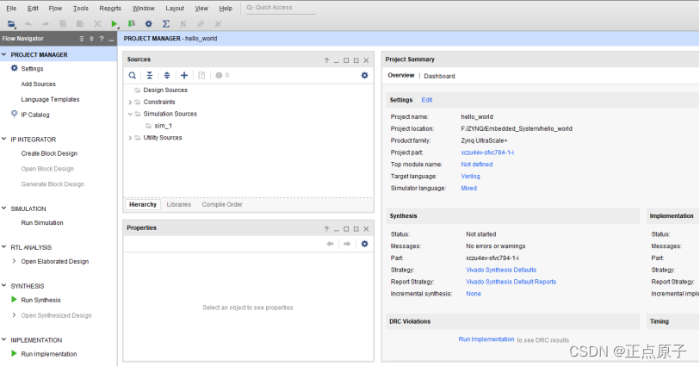This screenshot has width=700, height=367.
Task: Click Properties forward arrow
Action: coord(347,244)
